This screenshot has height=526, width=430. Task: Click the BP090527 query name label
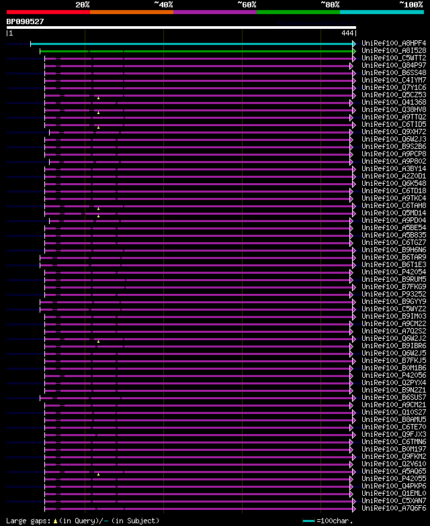(26, 21)
